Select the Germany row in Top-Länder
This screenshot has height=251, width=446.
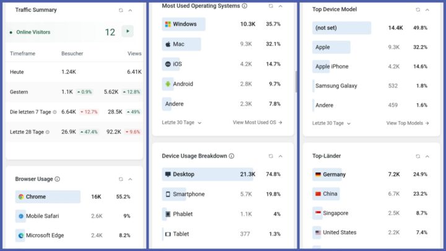334,175
